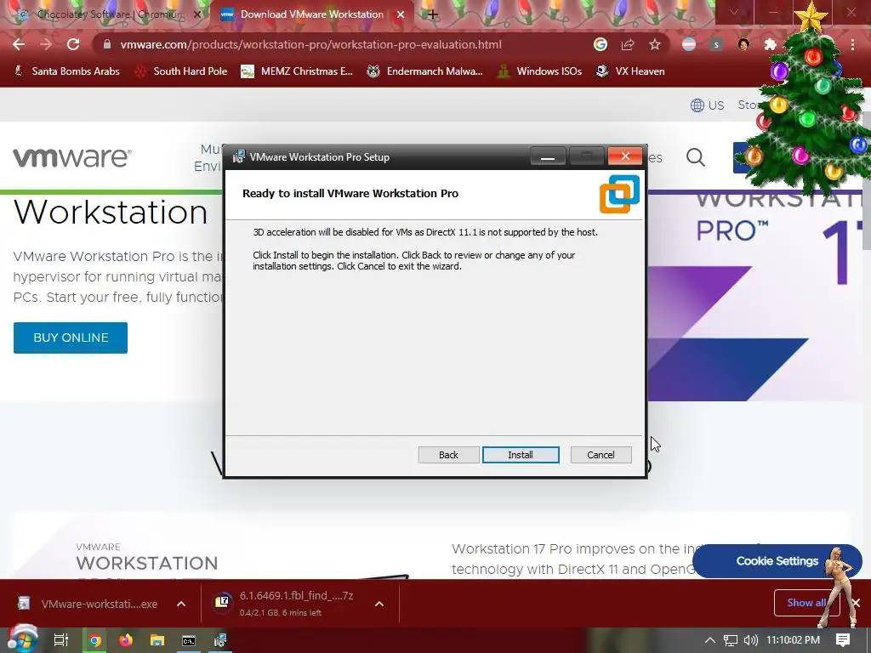
Task: Click BUY ONLINE button
Action: coord(71,338)
